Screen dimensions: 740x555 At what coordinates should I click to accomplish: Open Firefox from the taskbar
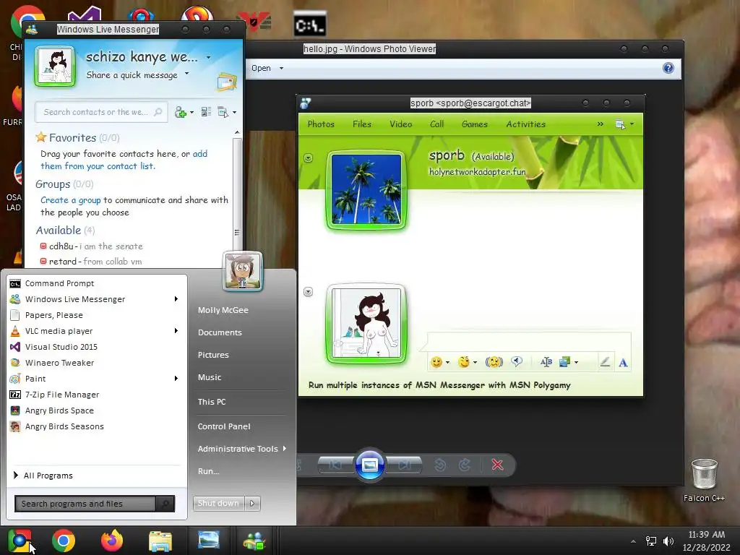click(112, 541)
